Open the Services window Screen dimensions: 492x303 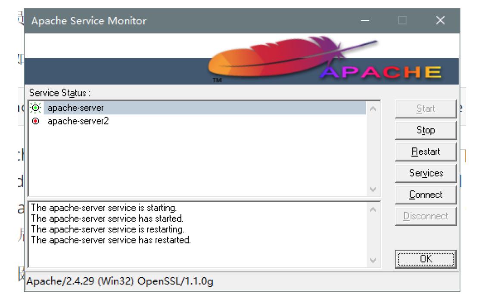[x=426, y=173]
